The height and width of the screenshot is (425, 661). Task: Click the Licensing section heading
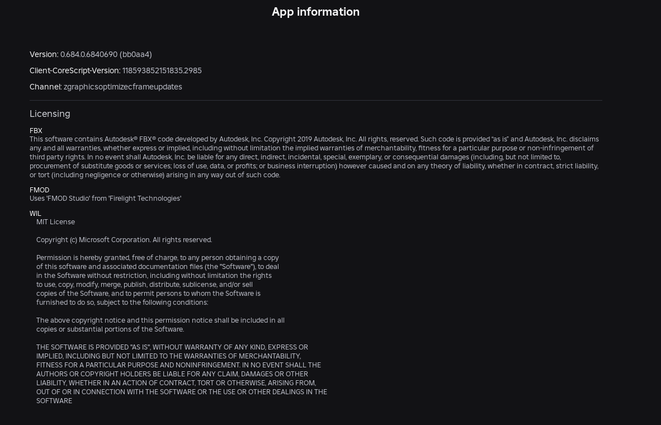tap(50, 114)
